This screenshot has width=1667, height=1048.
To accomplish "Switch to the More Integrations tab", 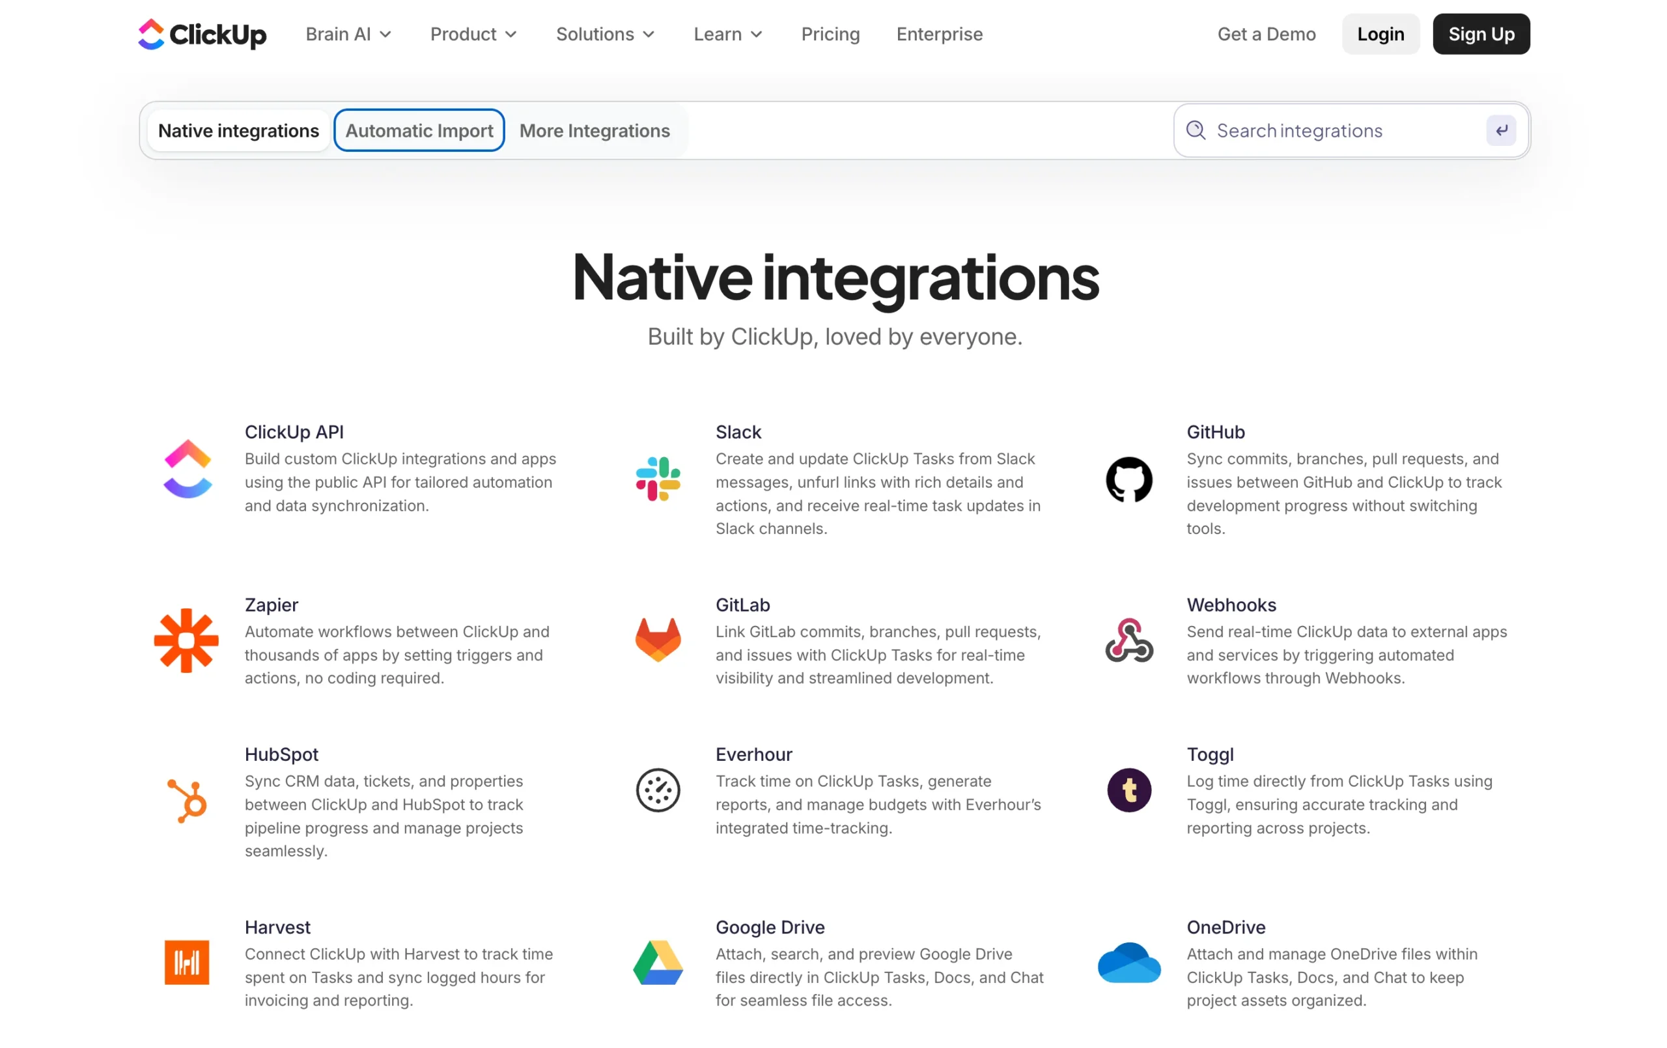I will (x=594, y=130).
